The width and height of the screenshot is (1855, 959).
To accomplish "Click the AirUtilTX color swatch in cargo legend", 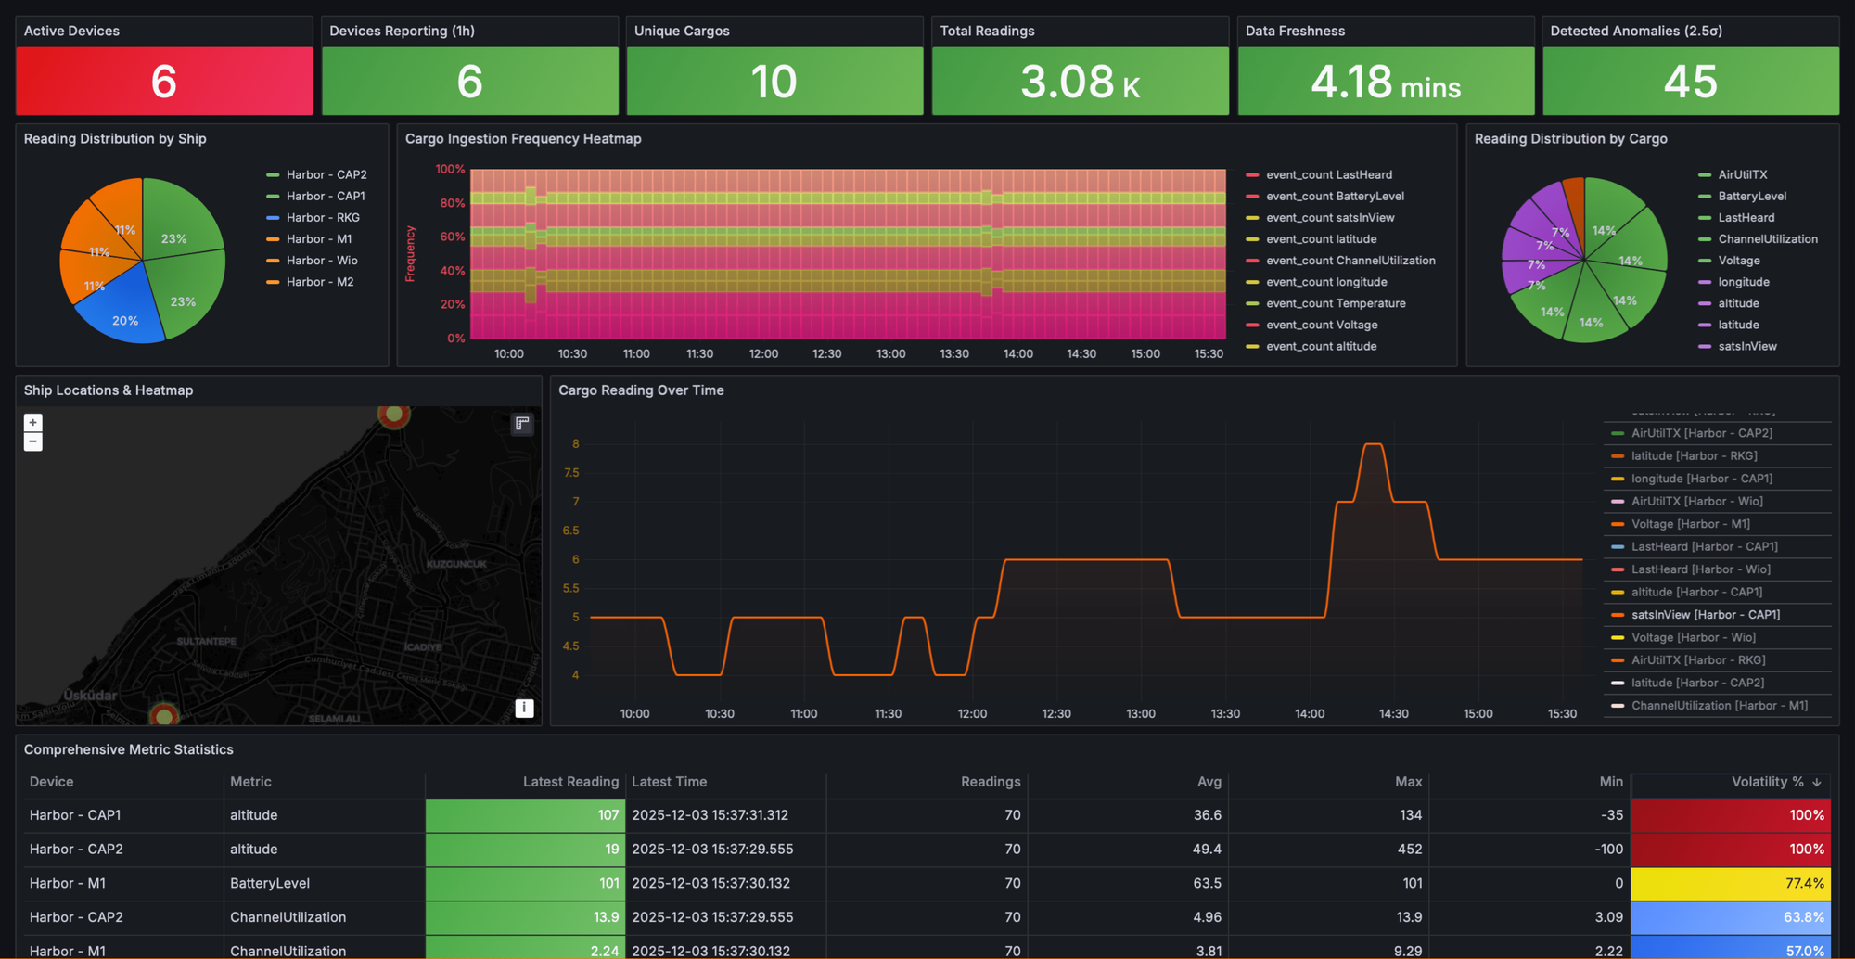I will tap(1705, 175).
